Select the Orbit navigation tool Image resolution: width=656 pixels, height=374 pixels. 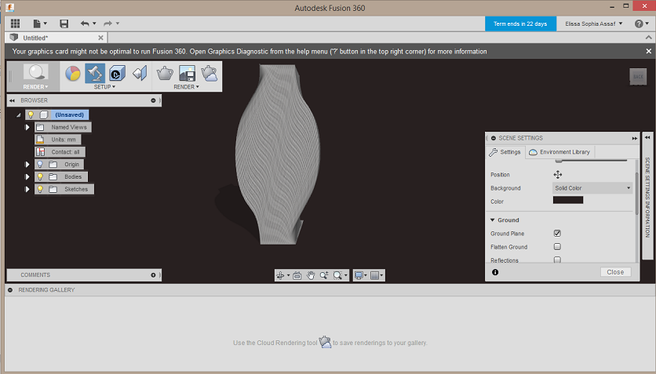coord(280,275)
